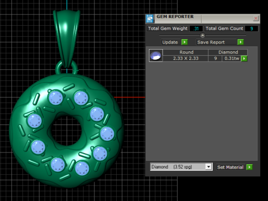
Task: Close the Gem Reporter panel
Action: pos(256,18)
